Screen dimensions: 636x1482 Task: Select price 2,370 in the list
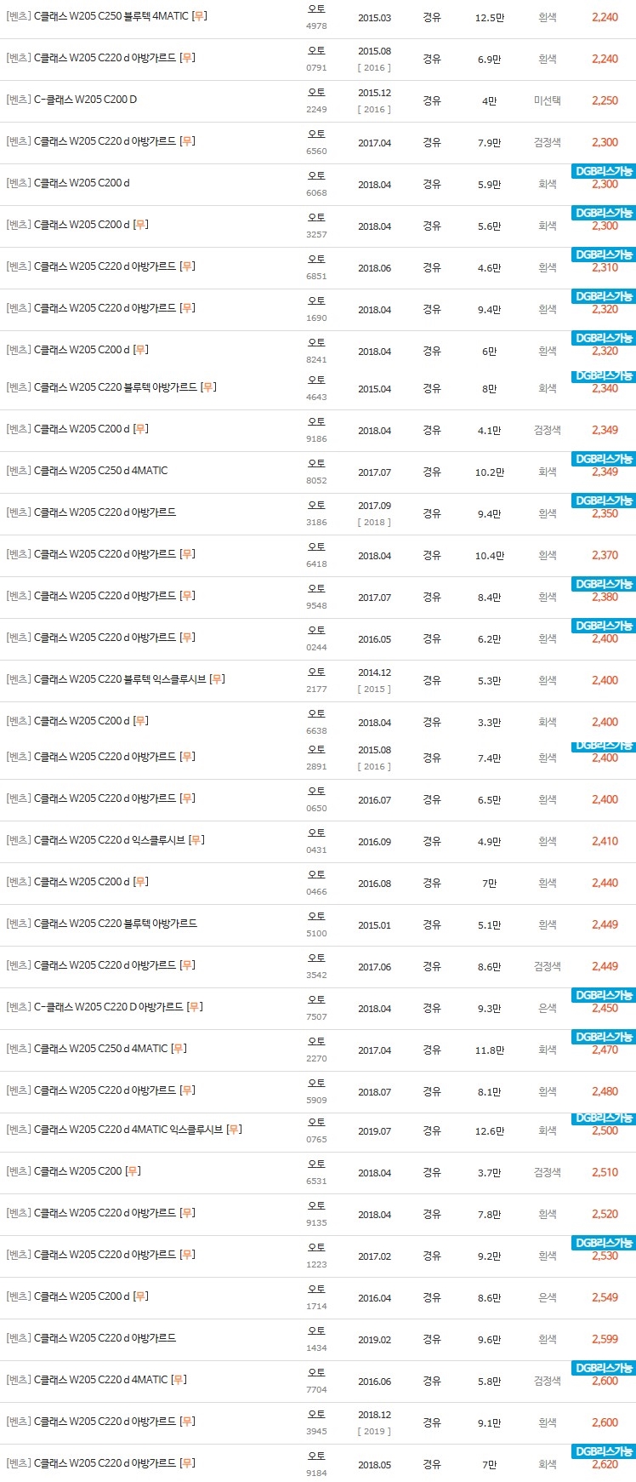(605, 555)
